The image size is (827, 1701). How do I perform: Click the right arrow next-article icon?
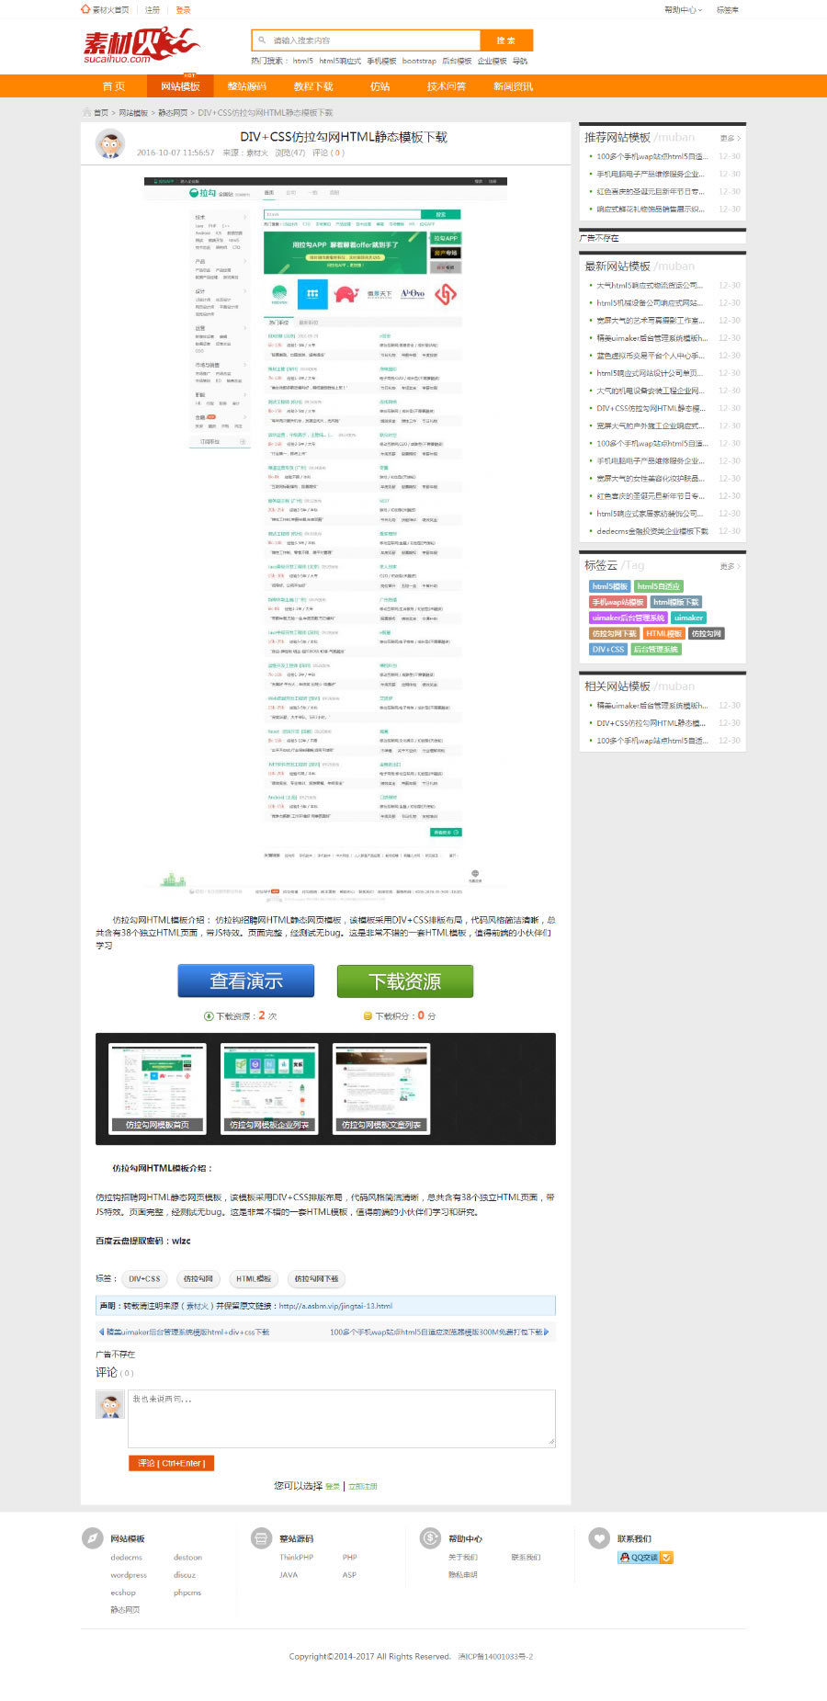click(547, 1332)
